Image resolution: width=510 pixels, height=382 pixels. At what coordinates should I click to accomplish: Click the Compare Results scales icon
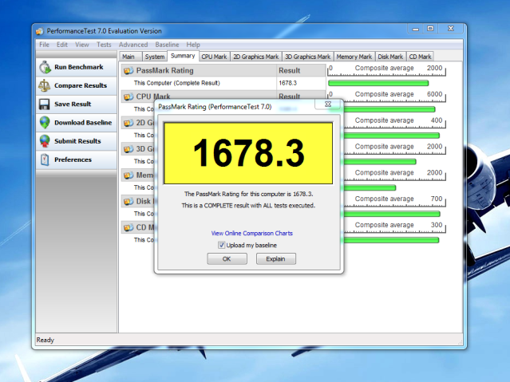coord(44,85)
